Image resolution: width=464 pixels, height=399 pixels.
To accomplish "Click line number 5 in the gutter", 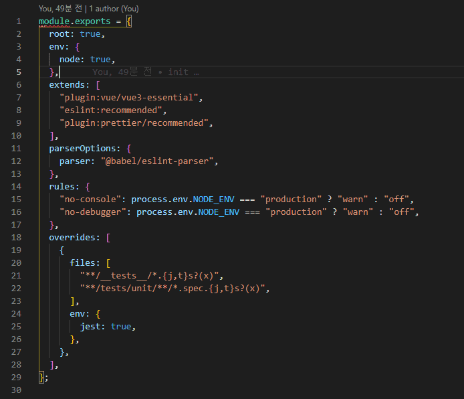I will pos(19,72).
